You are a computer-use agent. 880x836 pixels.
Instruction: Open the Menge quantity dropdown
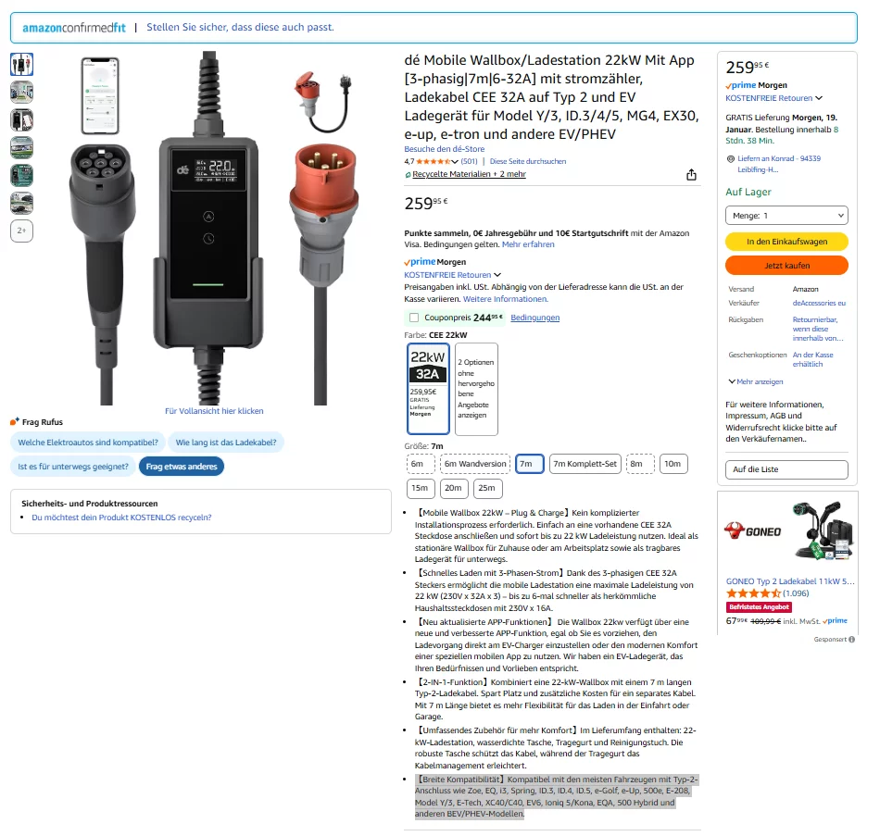[x=786, y=216]
